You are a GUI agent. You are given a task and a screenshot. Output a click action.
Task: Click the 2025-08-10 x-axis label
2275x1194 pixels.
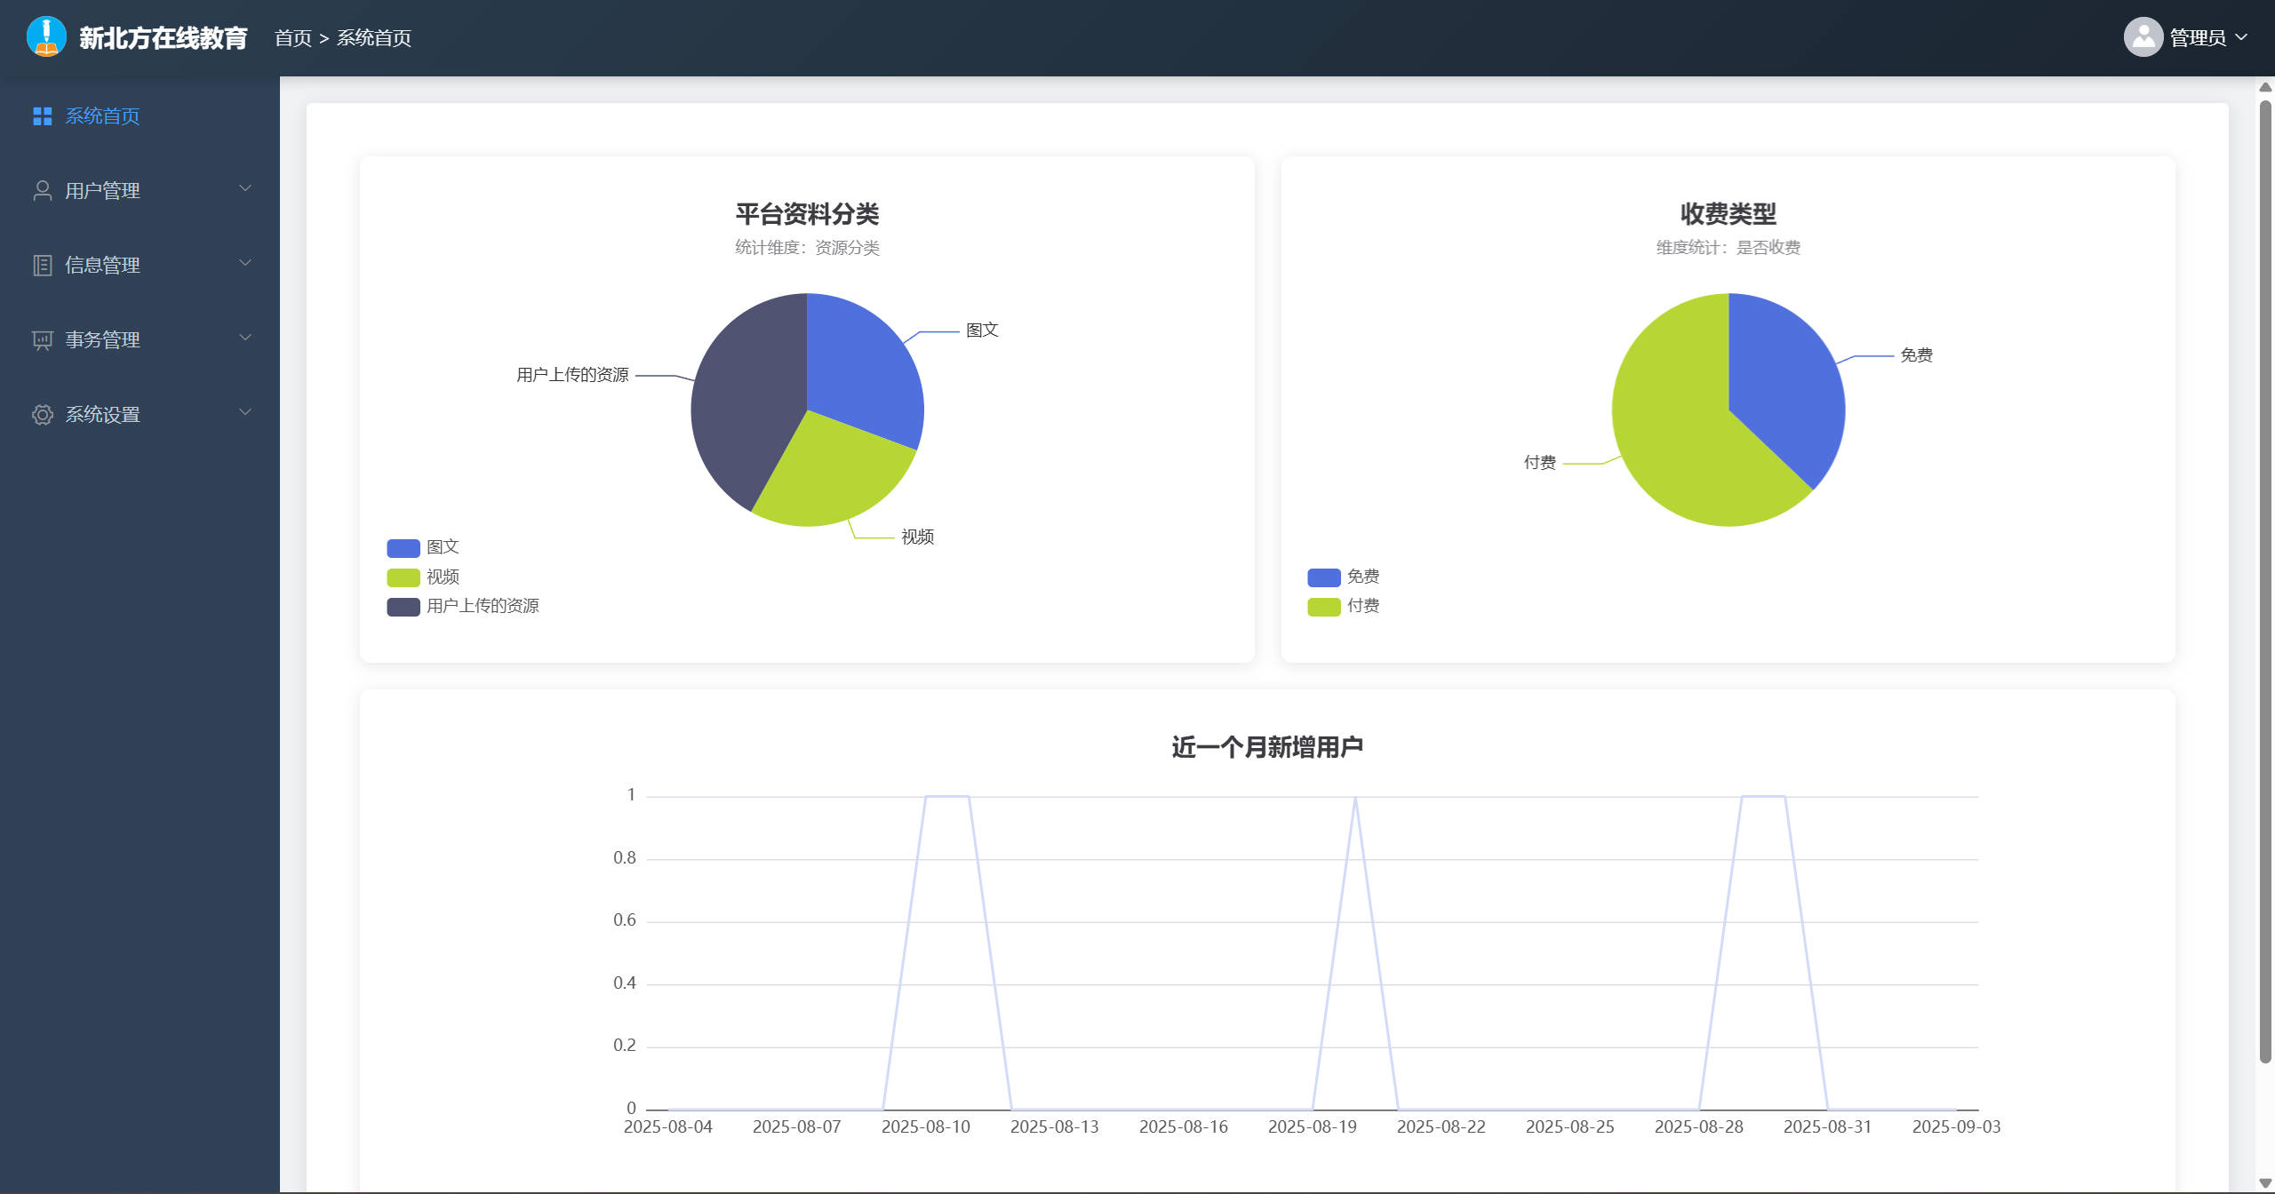click(926, 1127)
